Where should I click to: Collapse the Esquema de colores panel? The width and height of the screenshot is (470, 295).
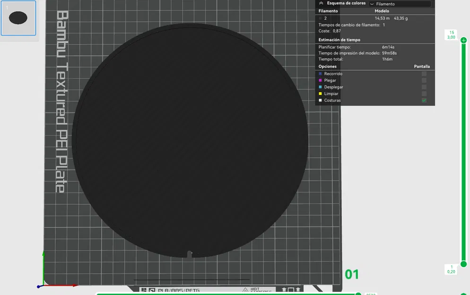(321, 3)
